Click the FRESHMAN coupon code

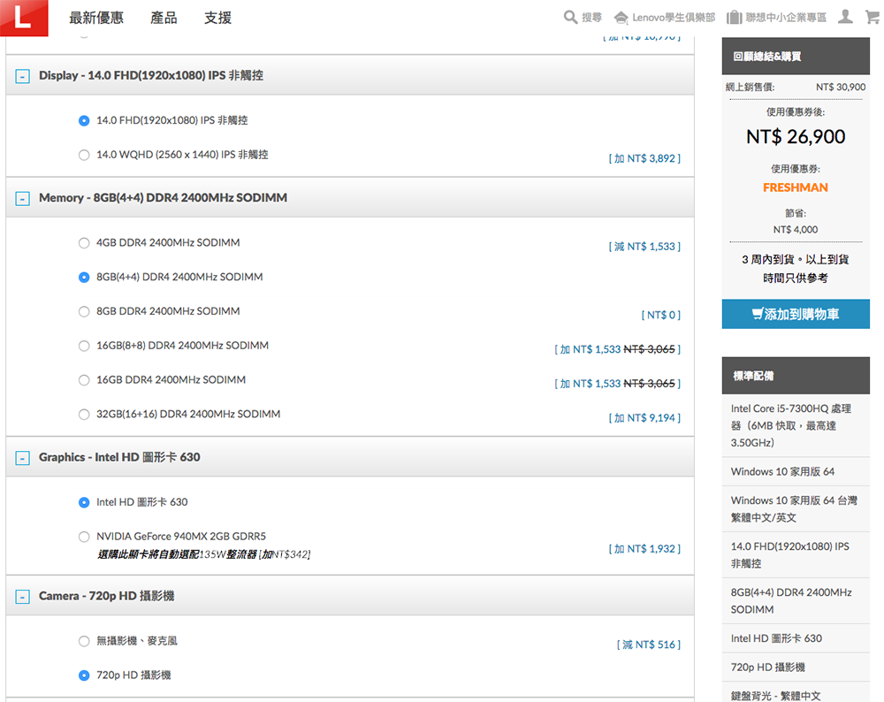[796, 187]
